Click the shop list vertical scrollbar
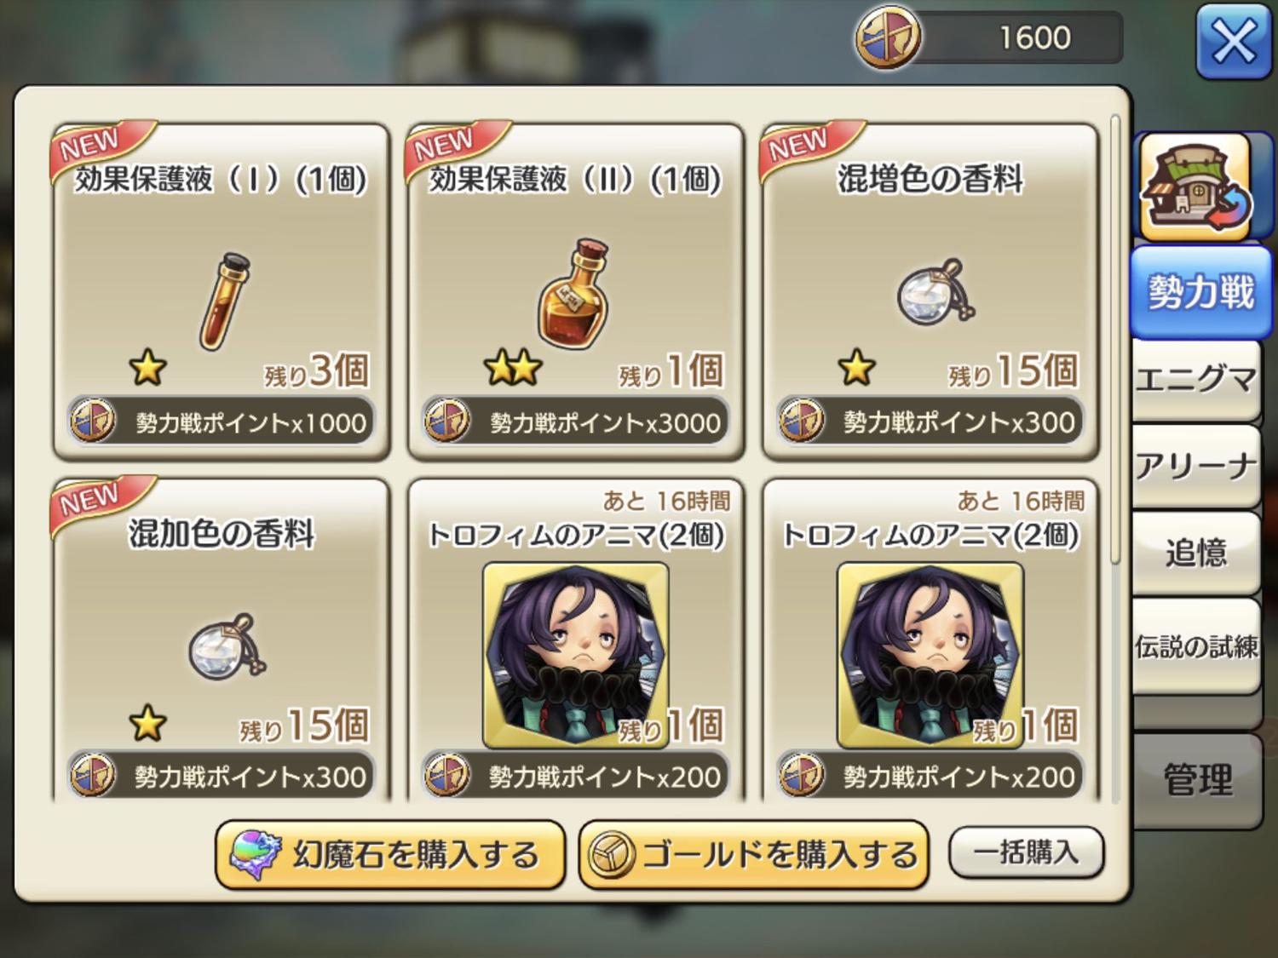1278x958 pixels. tap(1115, 341)
